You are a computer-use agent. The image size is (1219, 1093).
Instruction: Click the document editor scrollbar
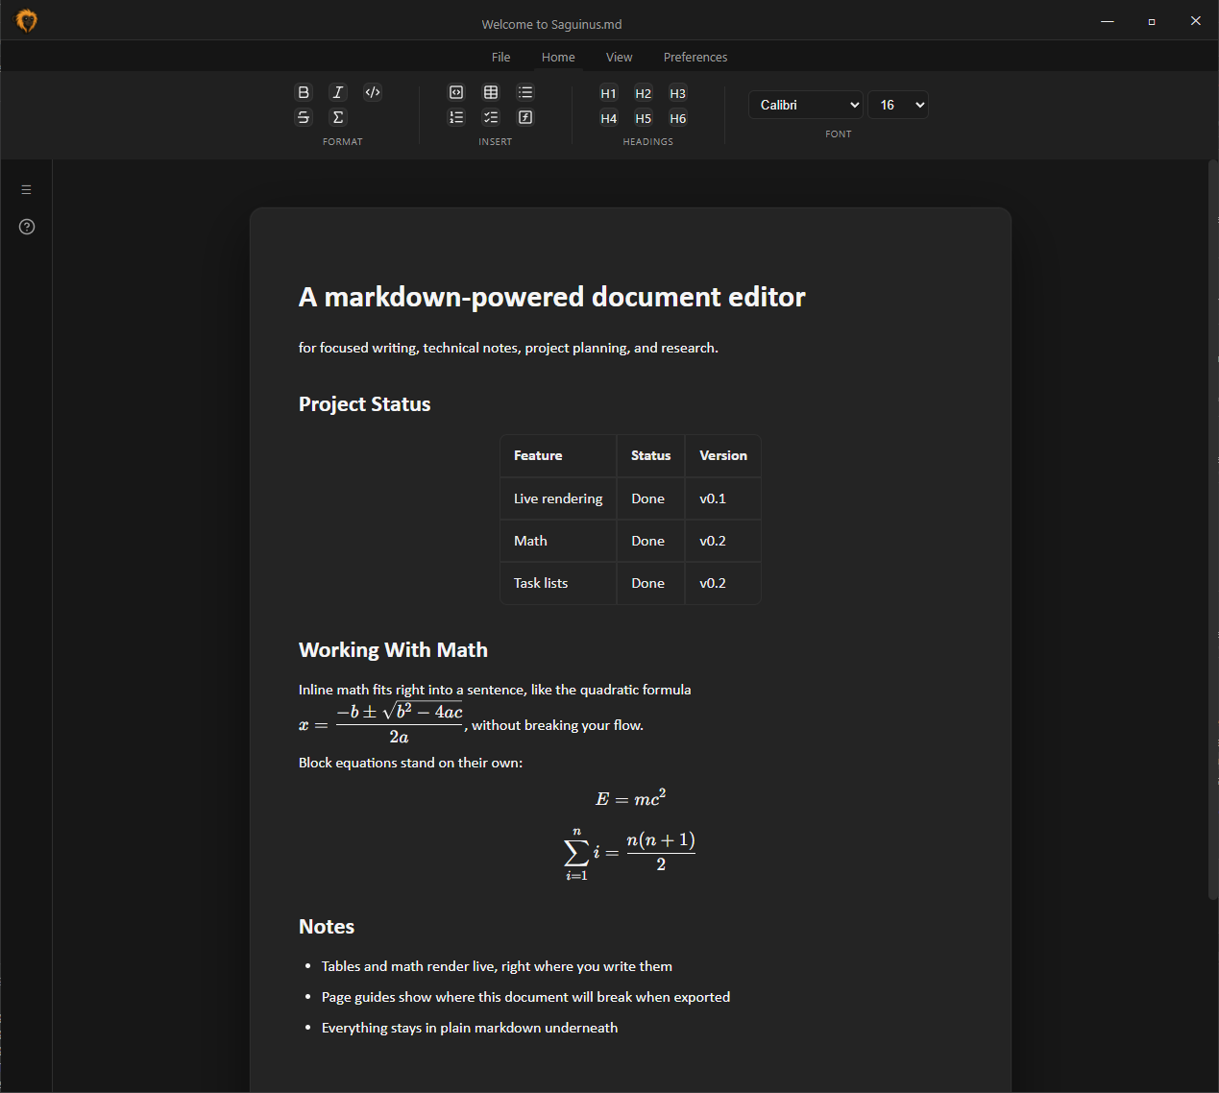[1212, 529]
